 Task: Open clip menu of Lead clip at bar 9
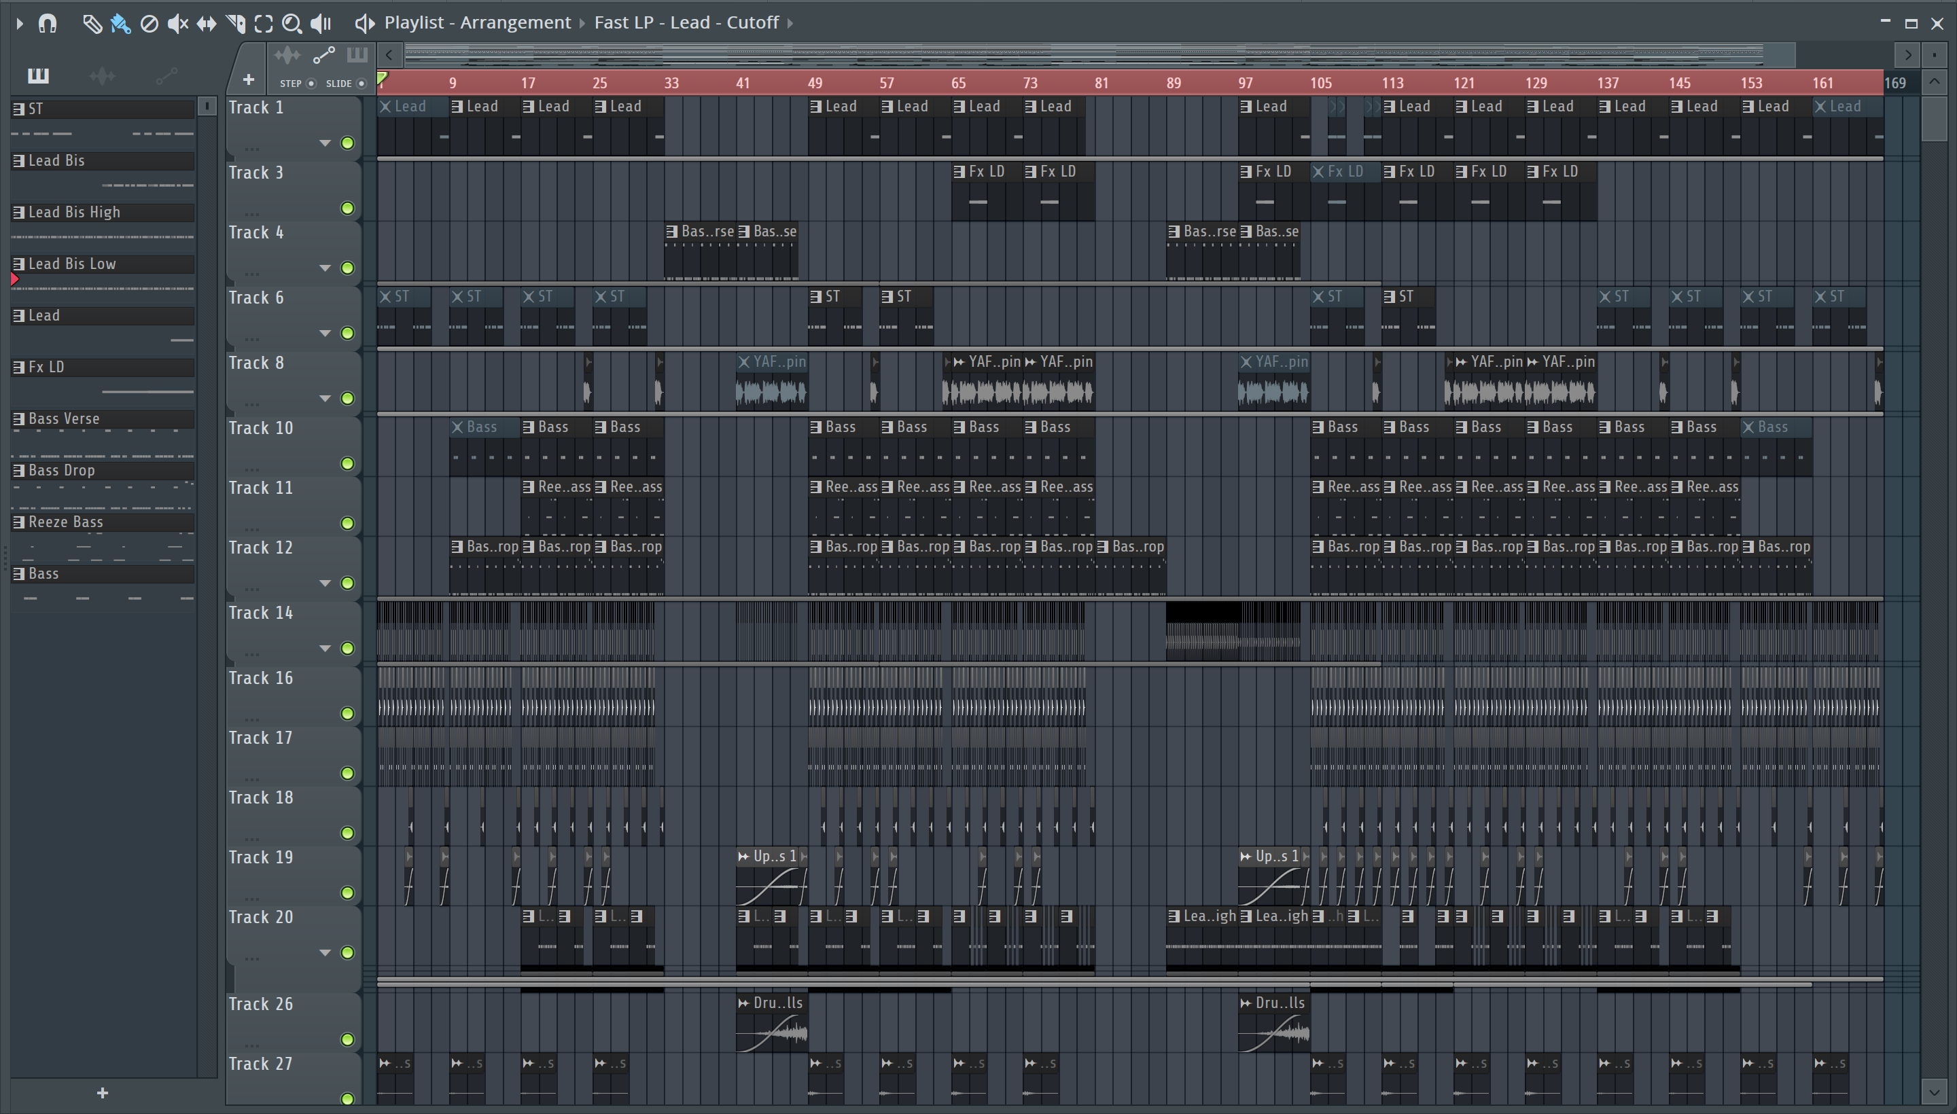point(457,107)
